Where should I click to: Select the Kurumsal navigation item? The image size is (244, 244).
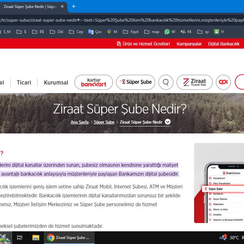click(x=56, y=83)
